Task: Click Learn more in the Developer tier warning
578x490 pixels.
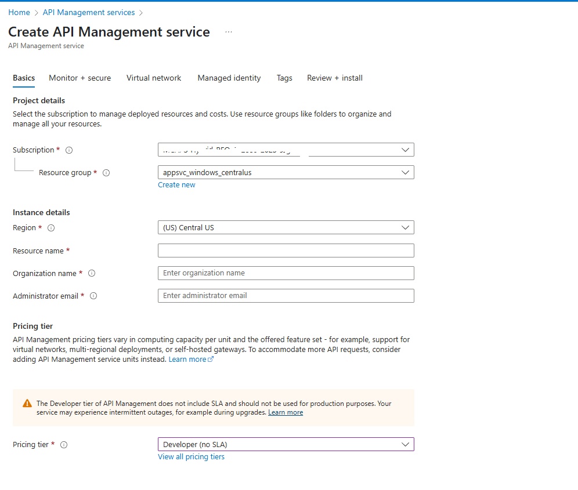Action: 286,413
